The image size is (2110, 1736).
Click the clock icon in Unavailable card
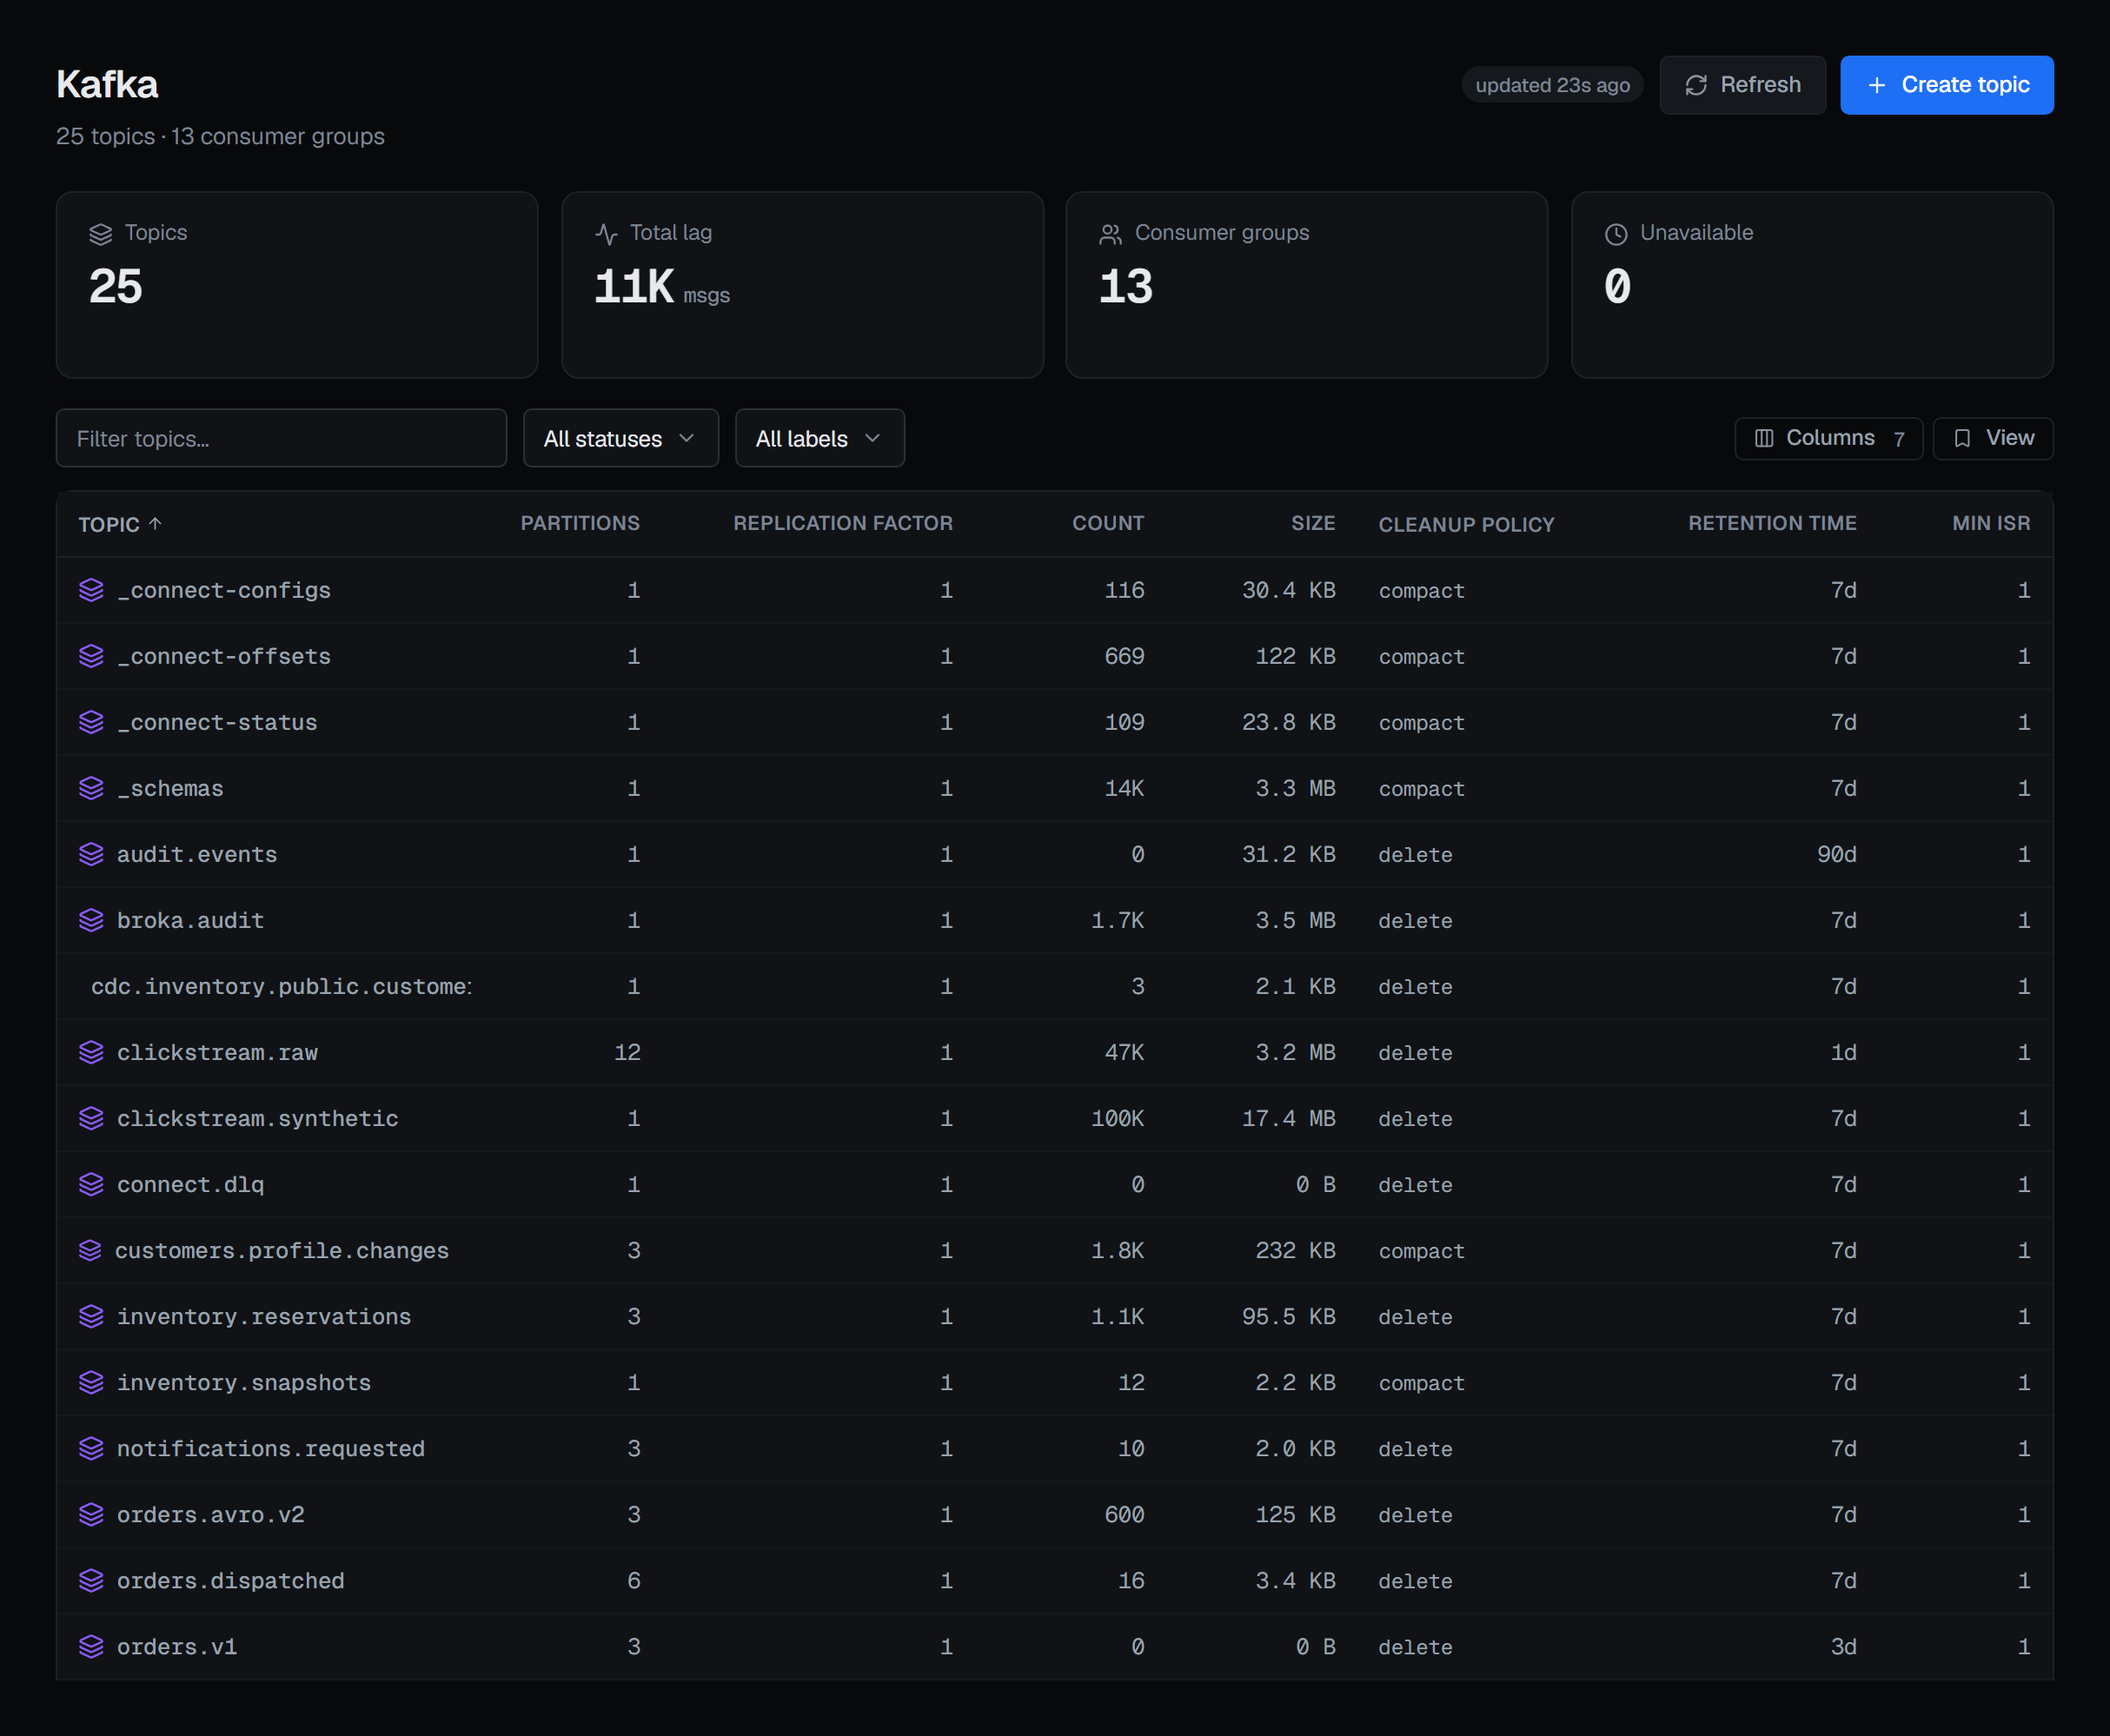pos(1616,234)
